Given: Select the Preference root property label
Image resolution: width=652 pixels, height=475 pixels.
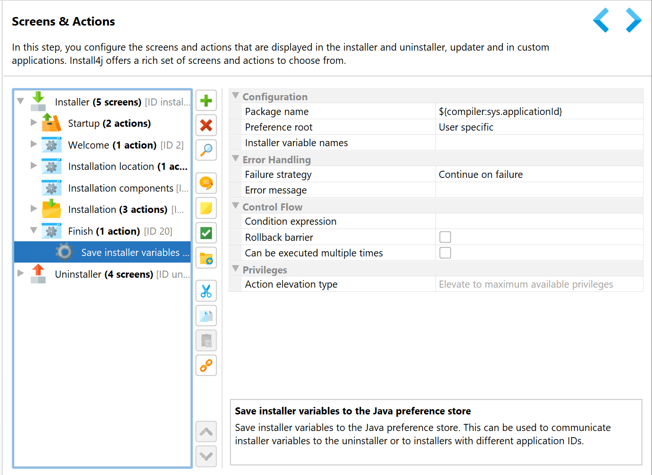Looking at the screenshot, I should [278, 127].
